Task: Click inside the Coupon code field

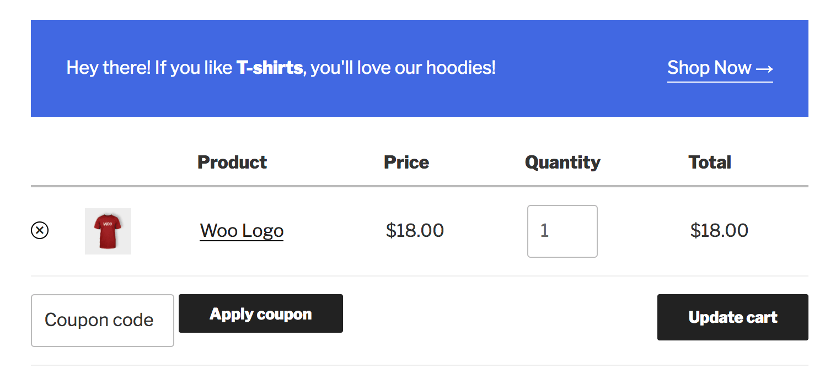Action: (102, 320)
